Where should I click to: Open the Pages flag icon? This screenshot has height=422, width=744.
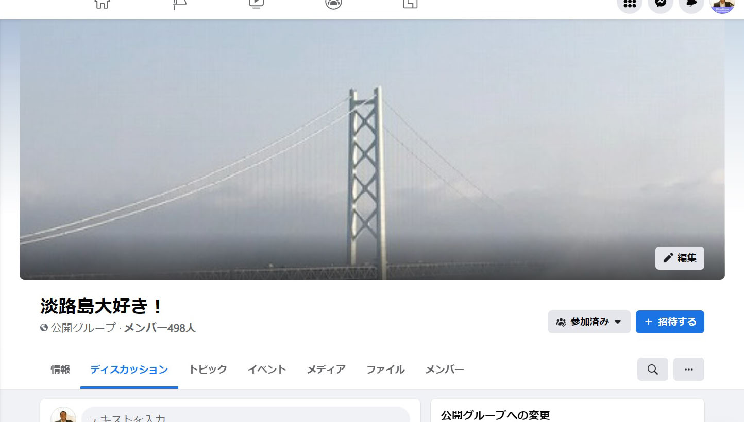click(179, 3)
